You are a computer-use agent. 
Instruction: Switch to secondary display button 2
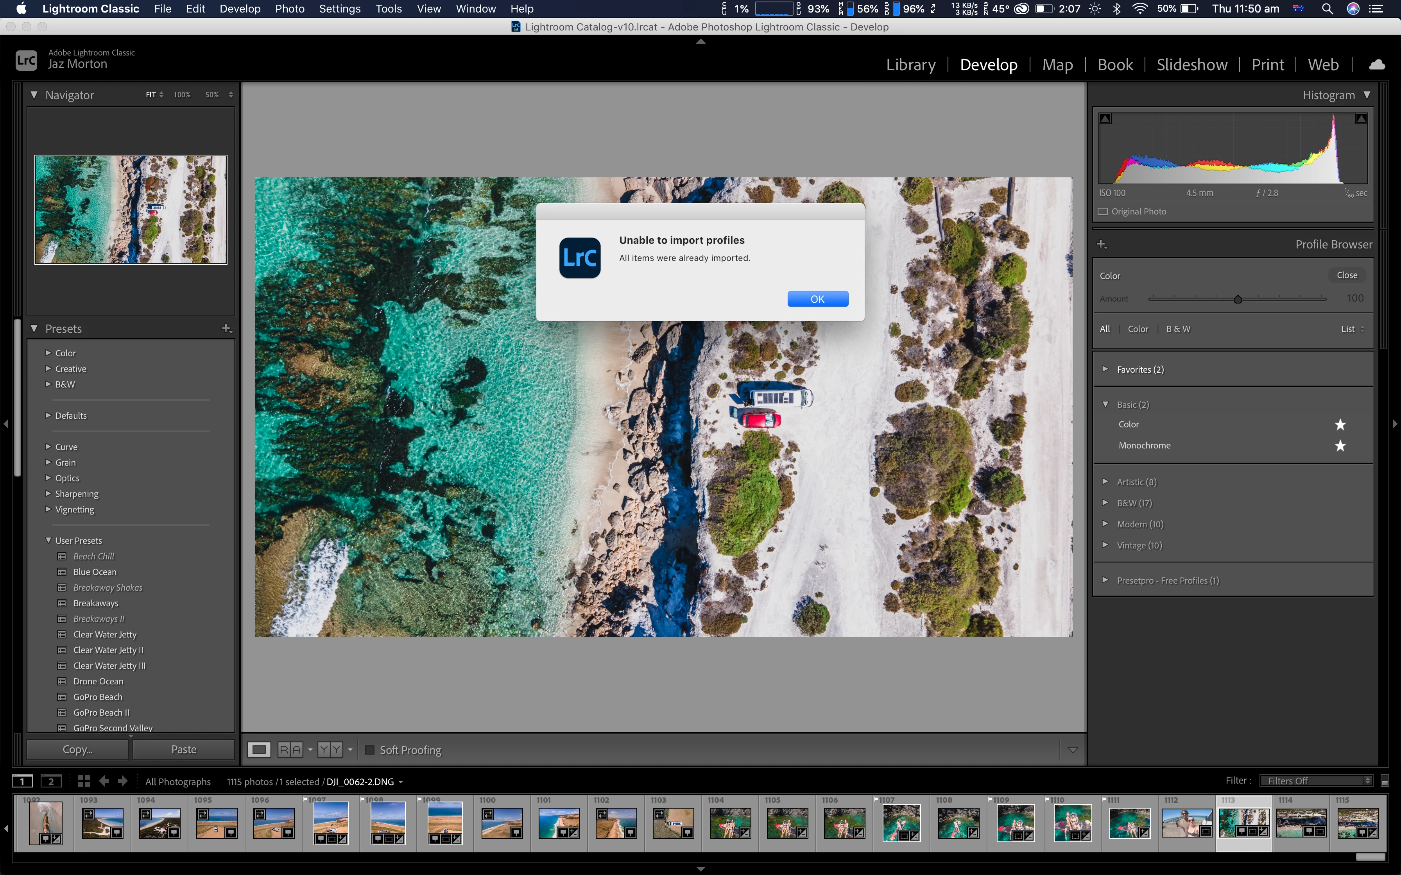[51, 781]
